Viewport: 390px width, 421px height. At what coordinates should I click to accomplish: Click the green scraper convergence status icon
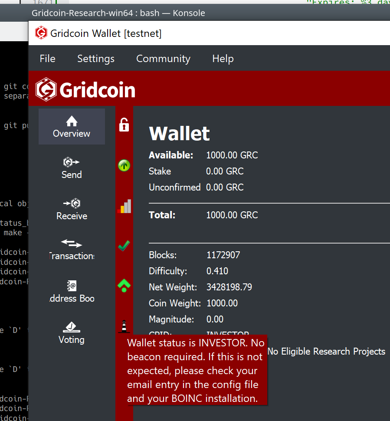(x=124, y=286)
